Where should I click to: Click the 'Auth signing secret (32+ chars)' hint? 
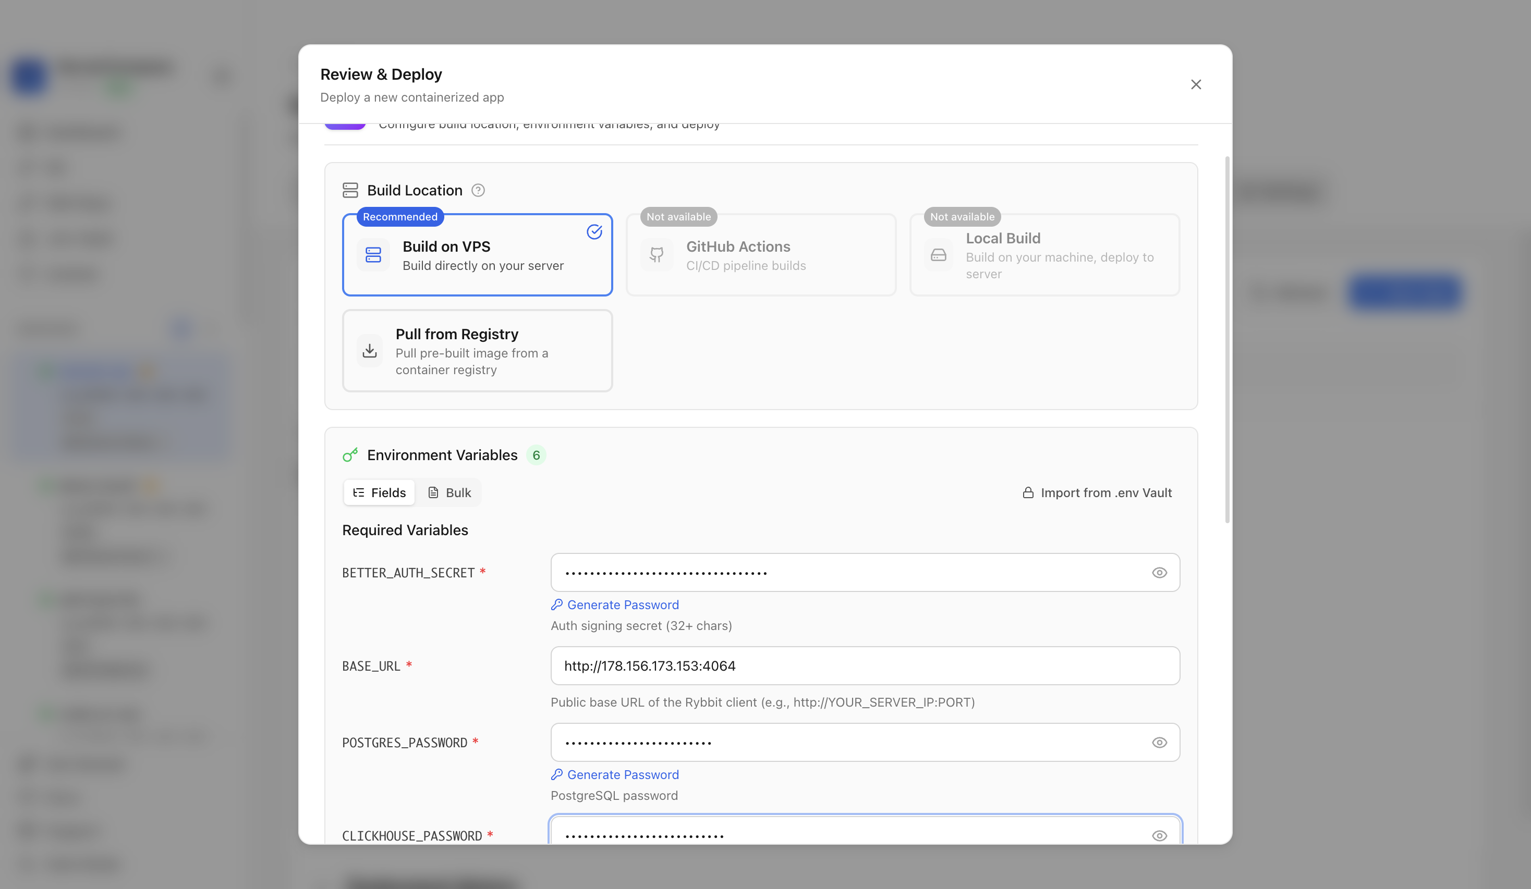(x=641, y=625)
